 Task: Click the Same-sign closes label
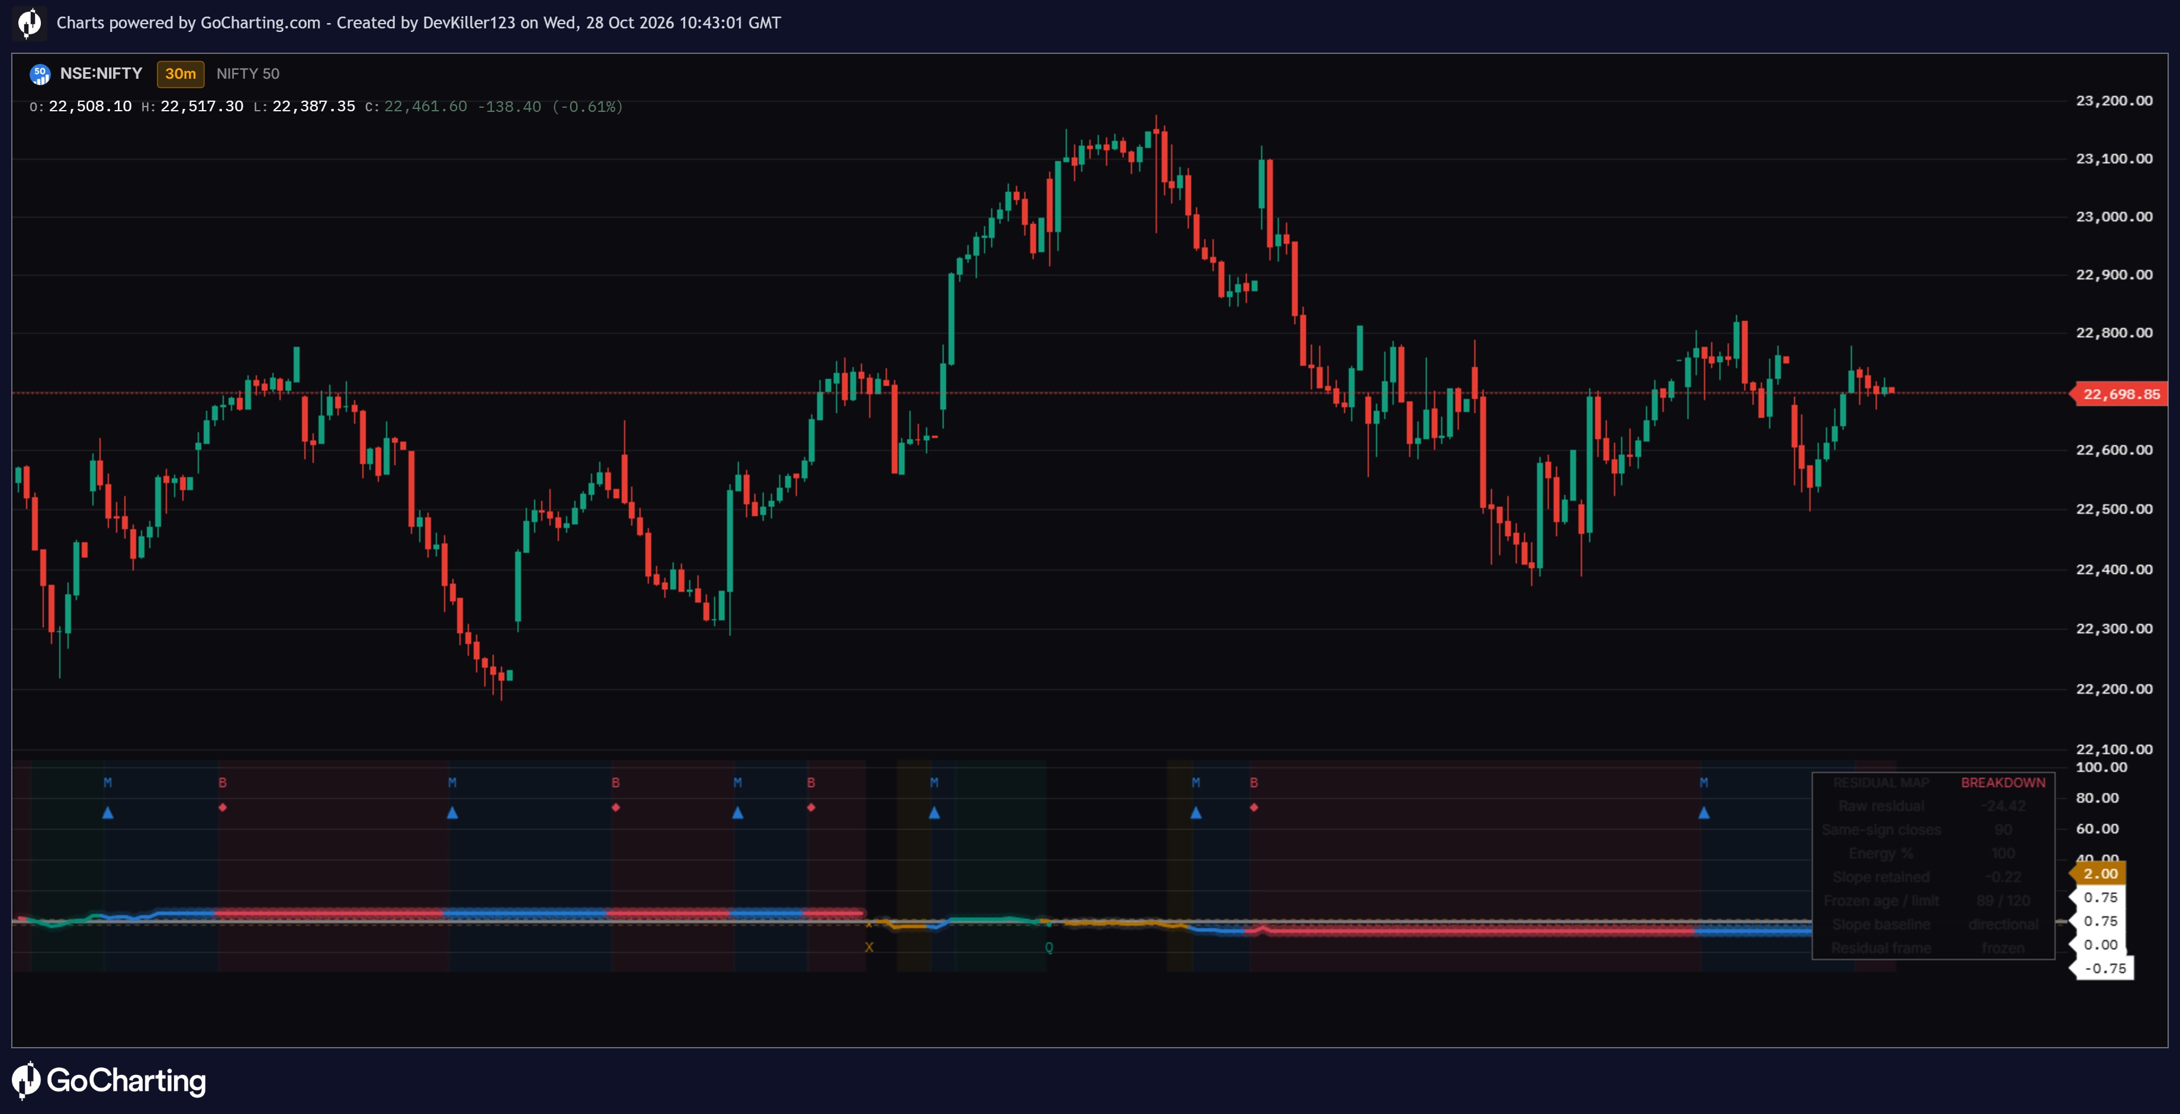click(1880, 830)
